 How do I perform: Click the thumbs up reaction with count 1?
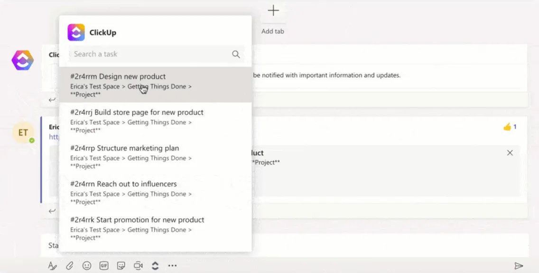pyautogui.click(x=510, y=127)
